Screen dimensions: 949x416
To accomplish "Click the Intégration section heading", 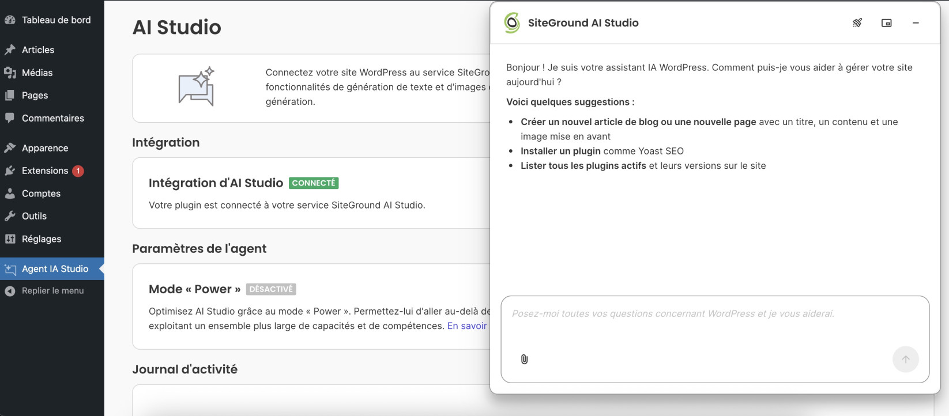I will click(x=165, y=143).
